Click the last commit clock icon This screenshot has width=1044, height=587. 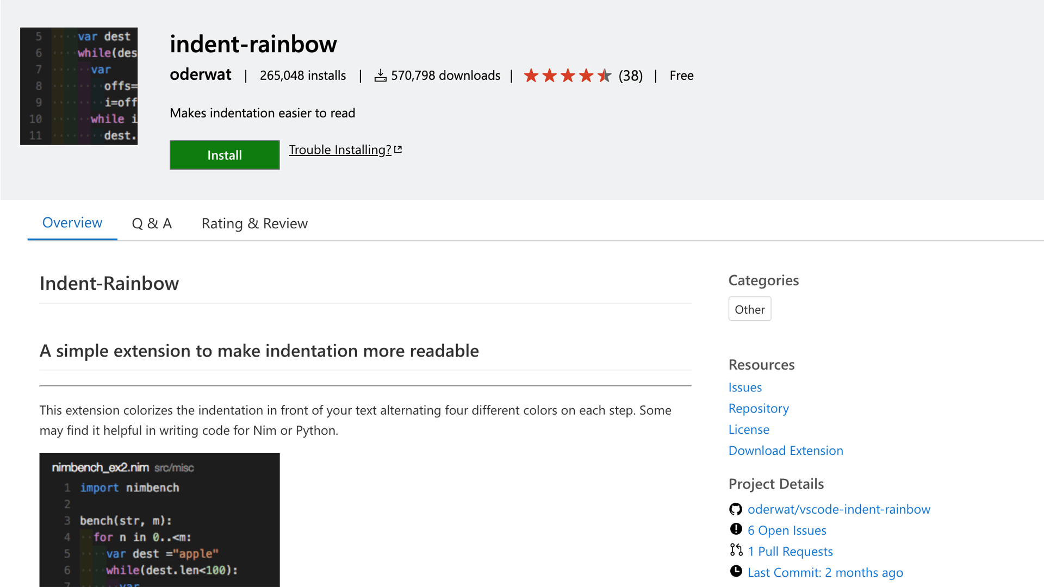(736, 571)
